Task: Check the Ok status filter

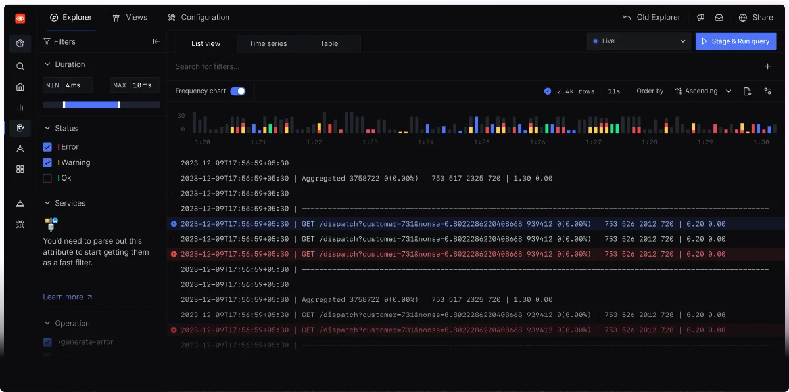Action: pos(47,177)
